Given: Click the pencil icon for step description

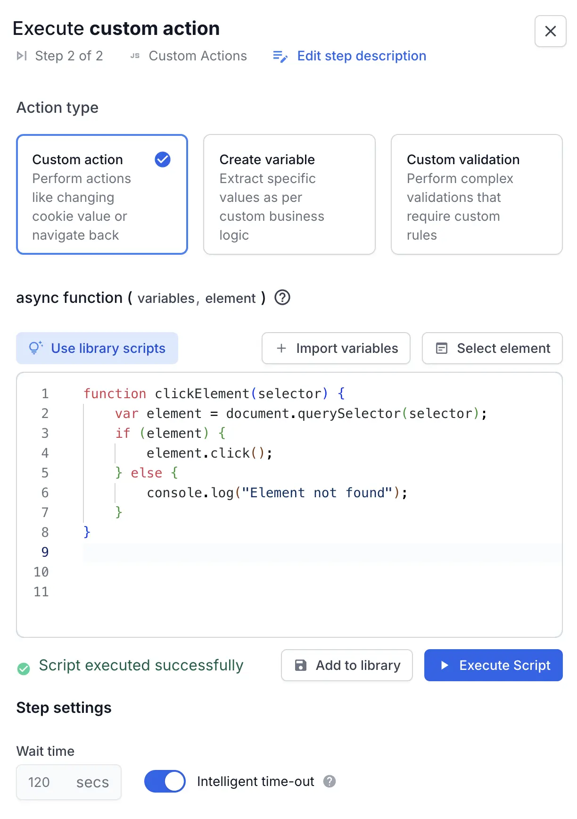Looking at the screenshot, I should [x=280, y=57].
